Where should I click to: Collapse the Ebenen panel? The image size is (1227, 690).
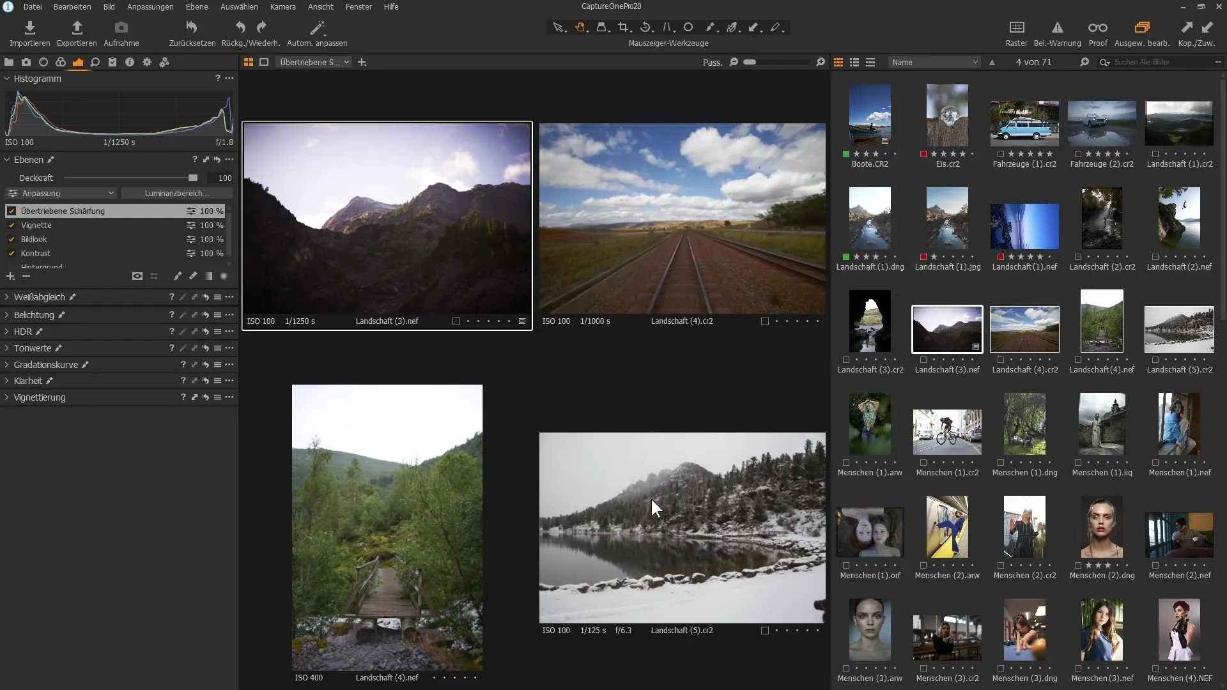point(7,160)
